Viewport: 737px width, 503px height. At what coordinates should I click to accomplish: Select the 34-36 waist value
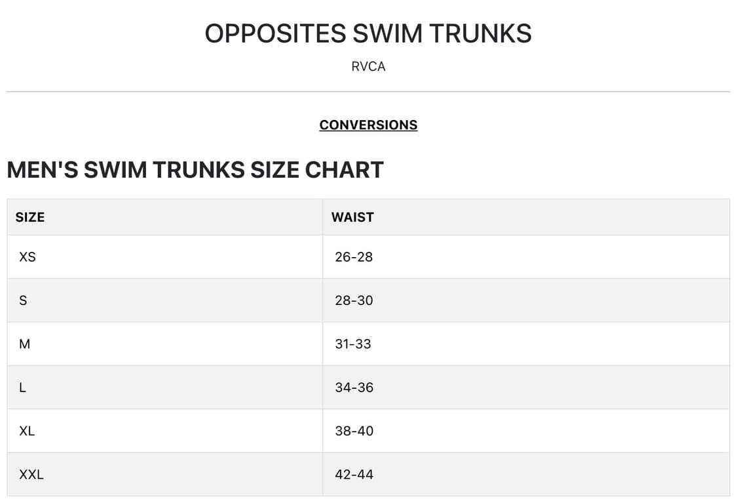(x=354, y=387)
